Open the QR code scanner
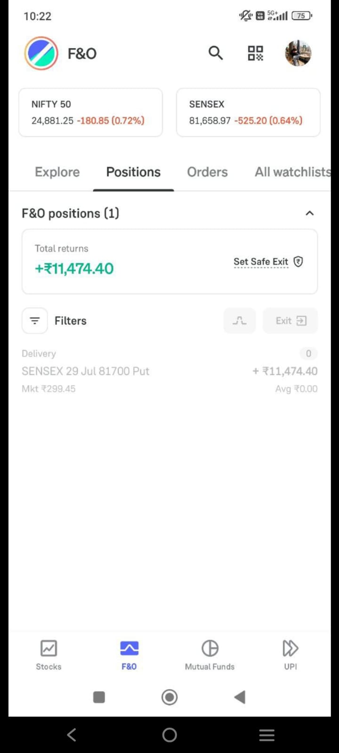This screenshot has width=339, height=753. click(255, 53)
